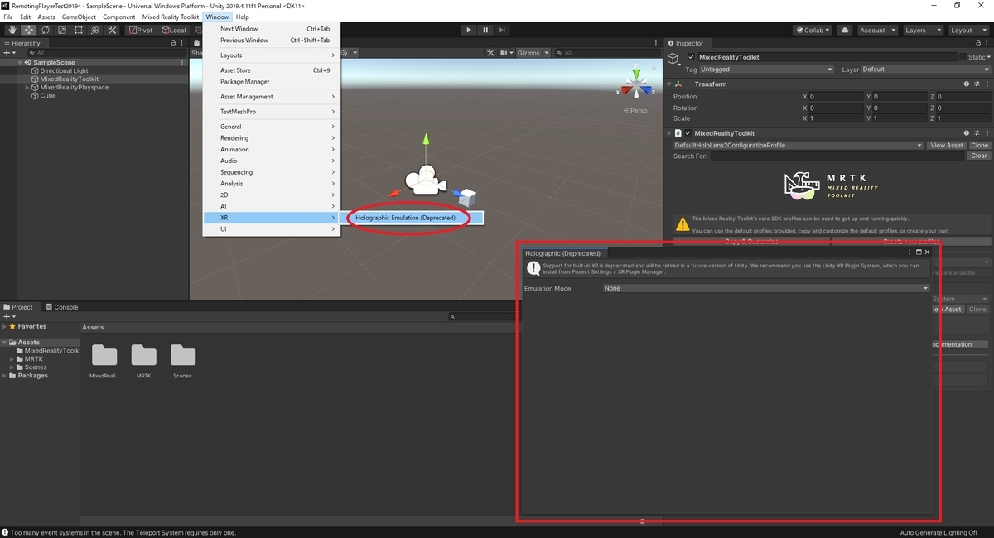Screen dimensions: 994x538
Task: Select Directional Light in Hierarchy
Action: point(64,70)
